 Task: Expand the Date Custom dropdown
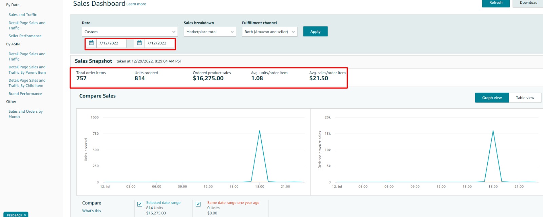point(130,32)
